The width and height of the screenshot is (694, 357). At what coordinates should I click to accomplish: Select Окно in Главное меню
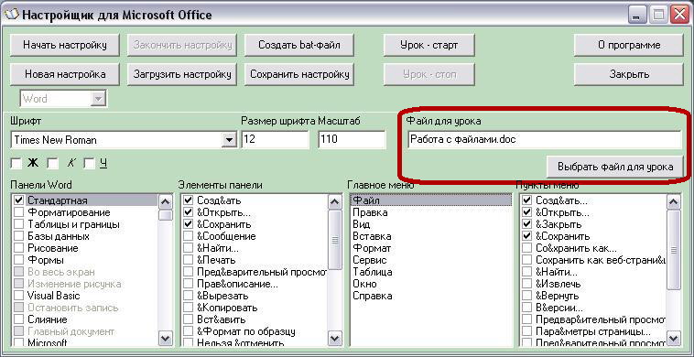pyautogui.click(x=431, y=284)
